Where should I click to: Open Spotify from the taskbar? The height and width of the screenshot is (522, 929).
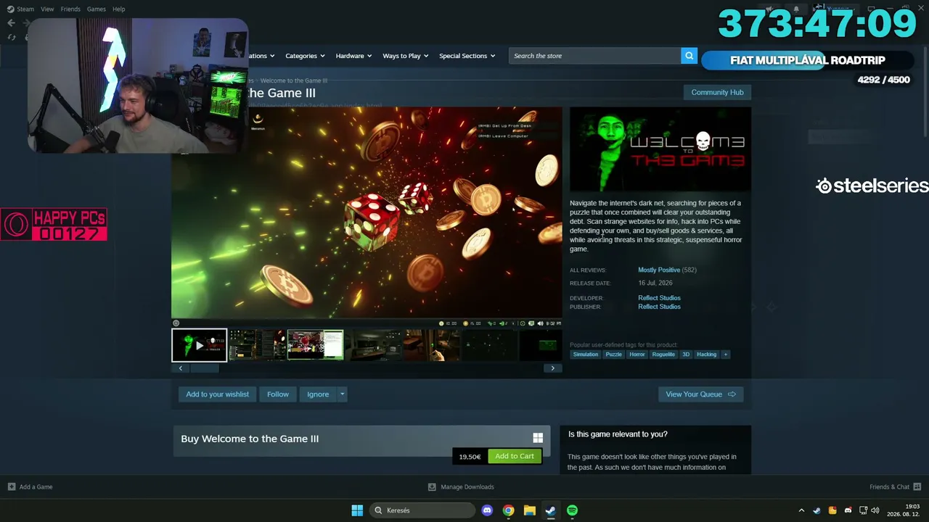point(573,510)
